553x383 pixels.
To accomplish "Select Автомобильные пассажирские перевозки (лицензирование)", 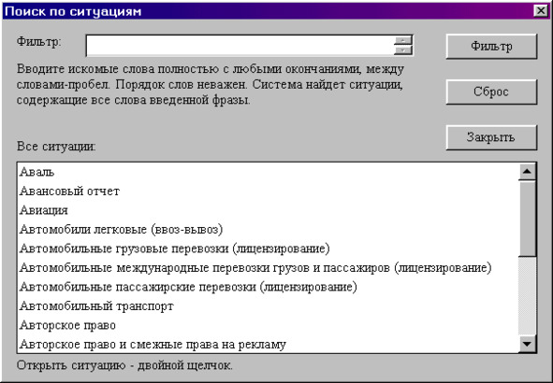I will [x=268, y=287].
